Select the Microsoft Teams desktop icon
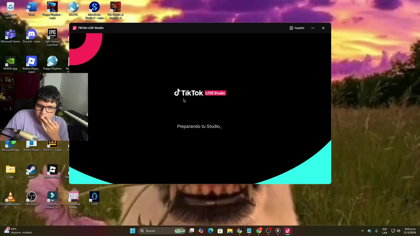 point(10,36)
